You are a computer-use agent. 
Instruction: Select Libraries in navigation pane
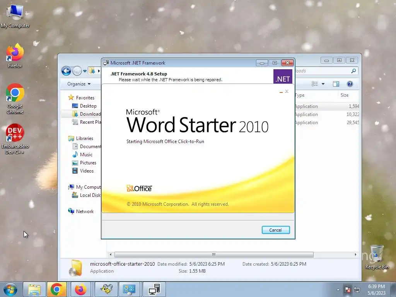[x=80, y=138]
